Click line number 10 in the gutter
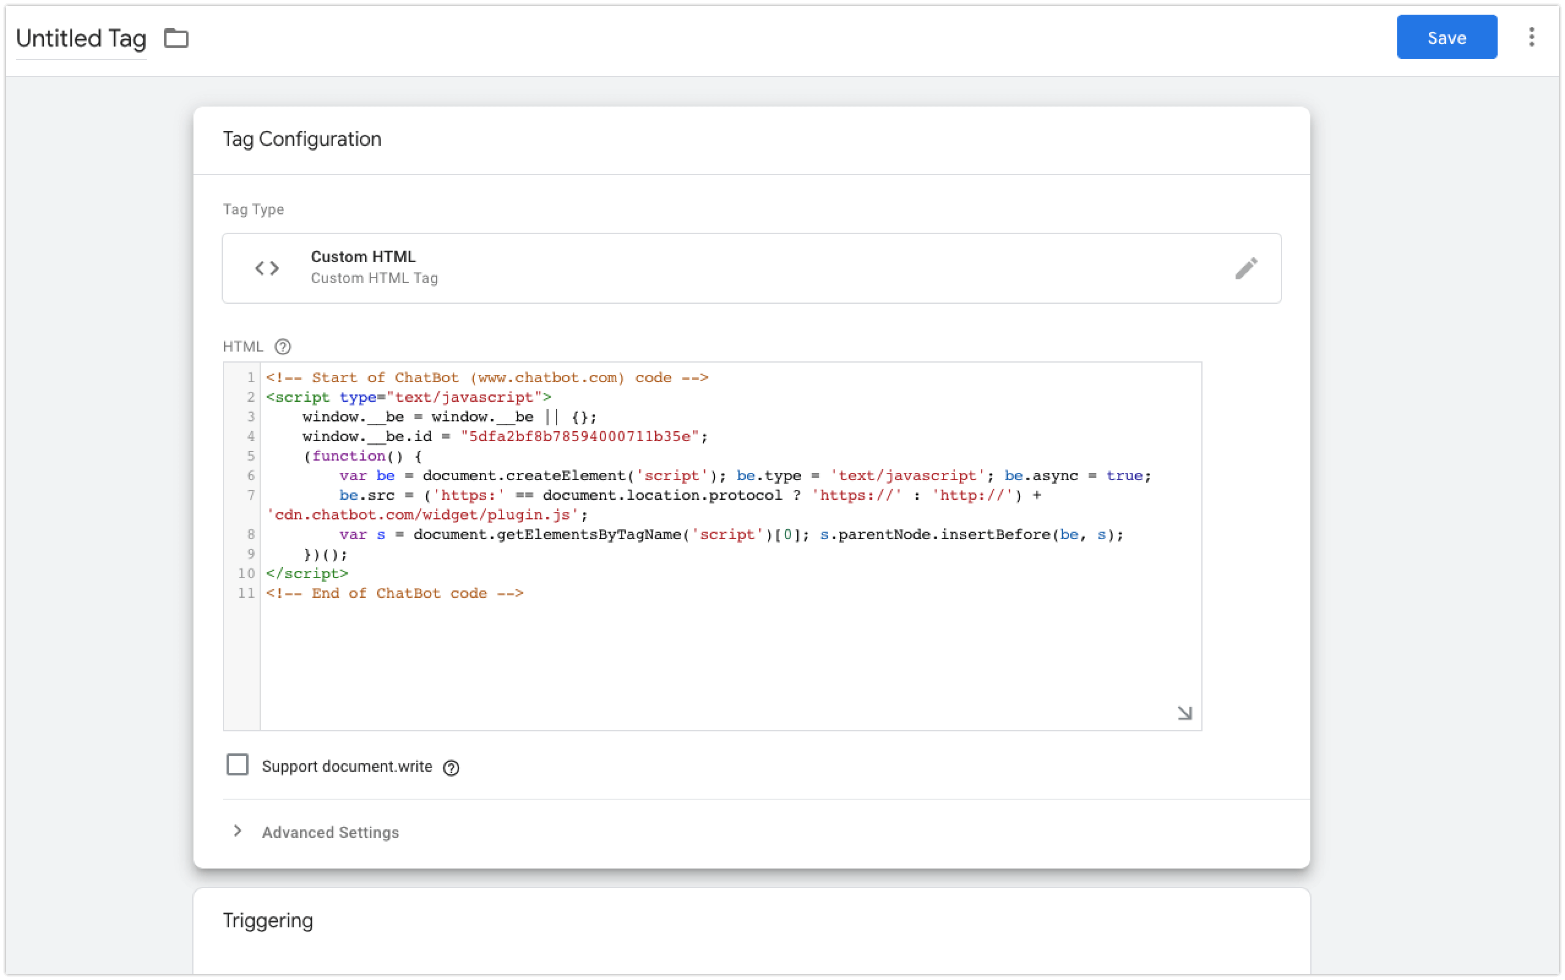The width and height of the screenshot is (1565, 980). pyautogui.click(x=246, y=574)
